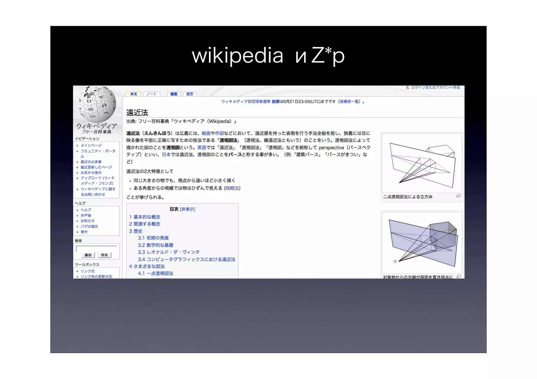The image size is (537, 379).
Task: Jump to section 3.3 レオナルド・ダ・ヴィンチ
Action: [x=169, y=252]
